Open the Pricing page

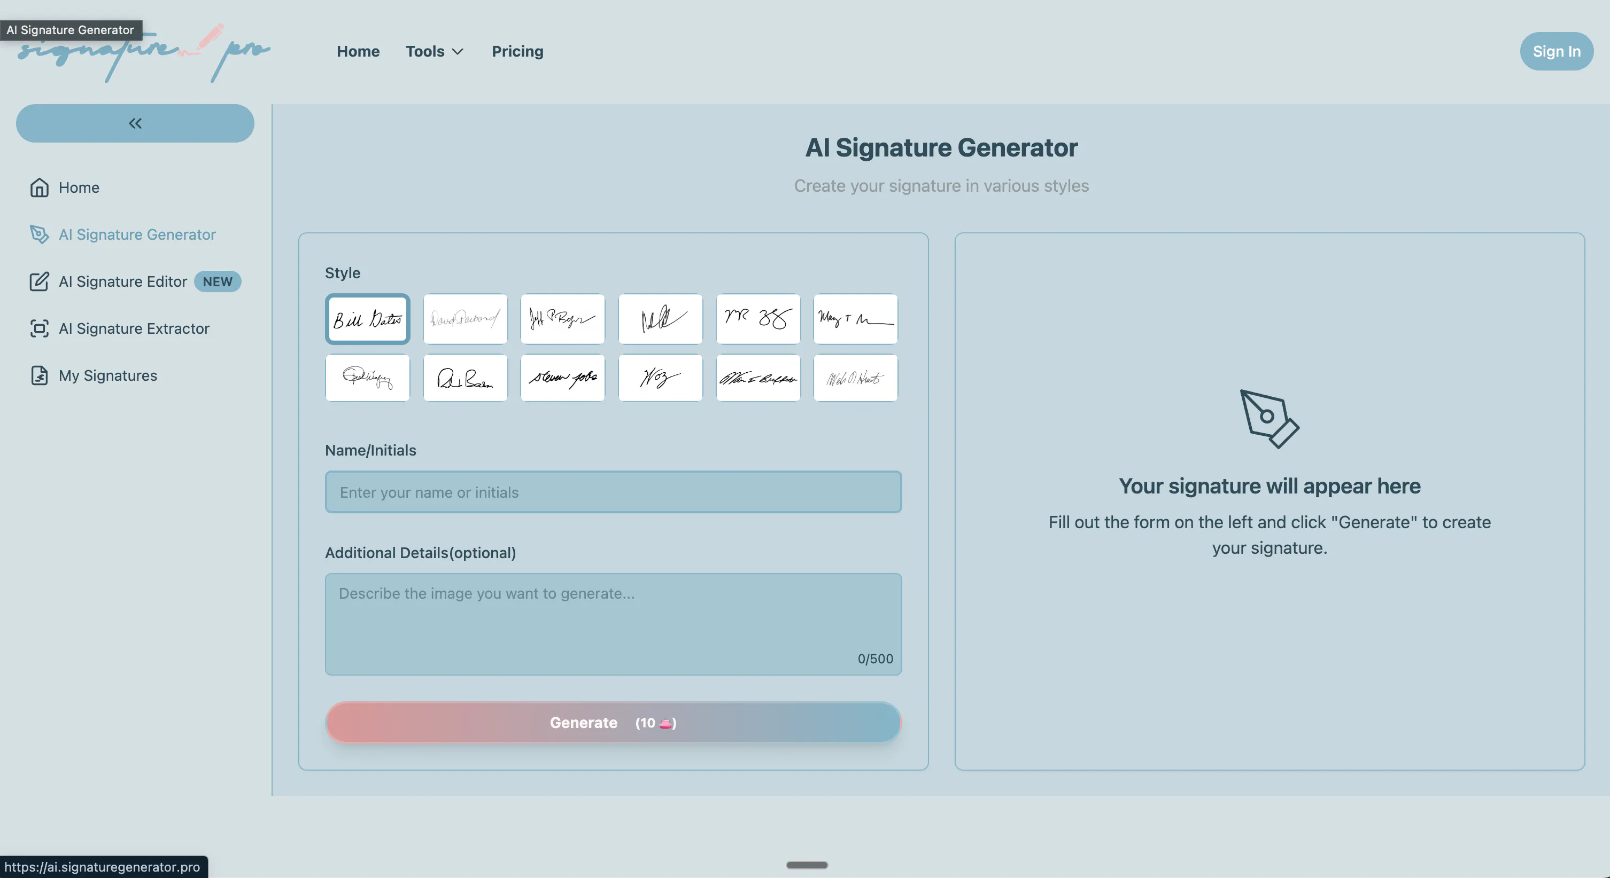coord(517,51)
